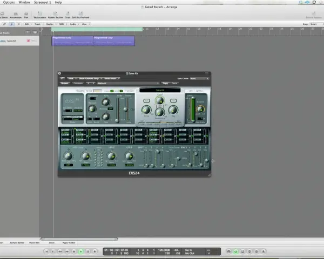This screenshot has width=324, height=259.
Task: Switch to the Piano Roll tab
Action: coord(35,243)
